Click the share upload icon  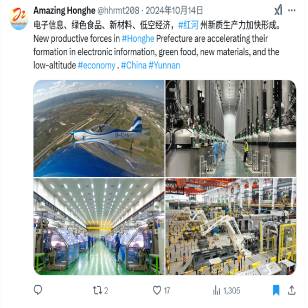292,290
